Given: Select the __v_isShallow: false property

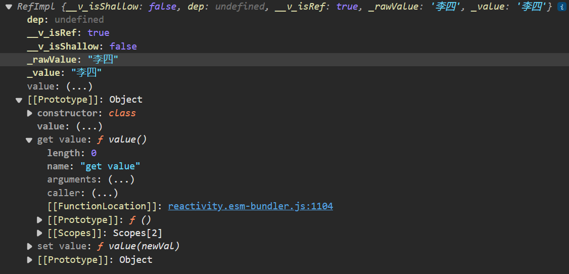Looking at the screenshot, I should click(x=82, y=47).
